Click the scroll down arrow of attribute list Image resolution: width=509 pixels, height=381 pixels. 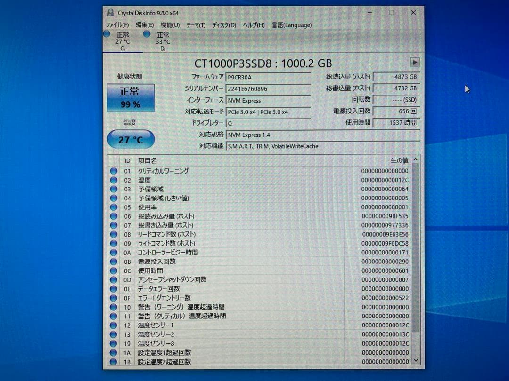416,361
